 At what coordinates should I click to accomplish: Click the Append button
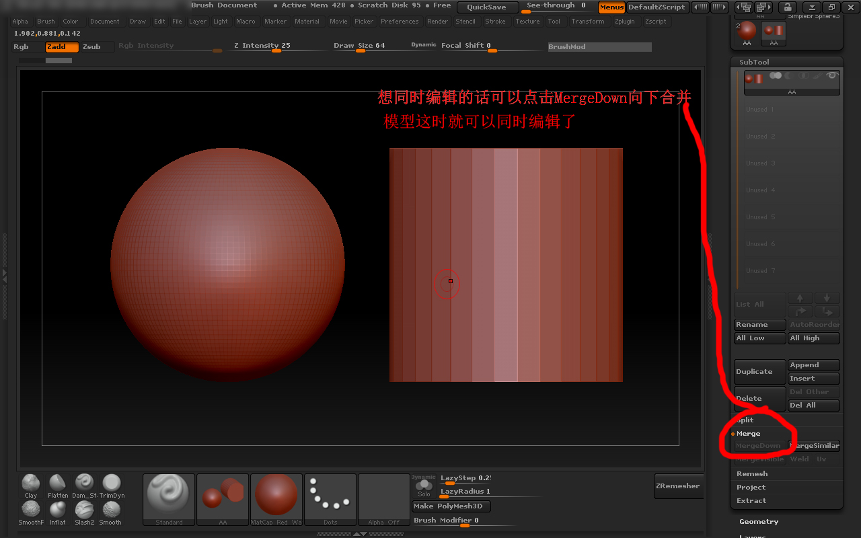[x=814, y=365]
